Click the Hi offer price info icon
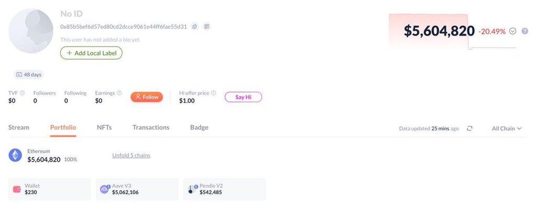Viewport: 541px width, 213px height. coord(213,93)
